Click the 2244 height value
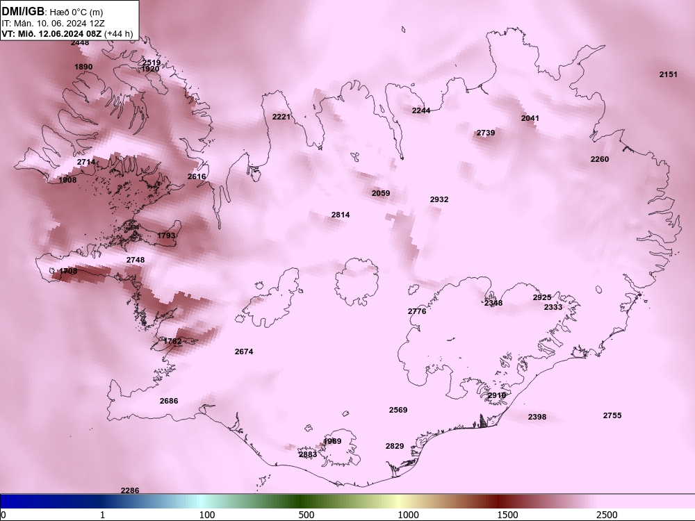 click(421, 110)
